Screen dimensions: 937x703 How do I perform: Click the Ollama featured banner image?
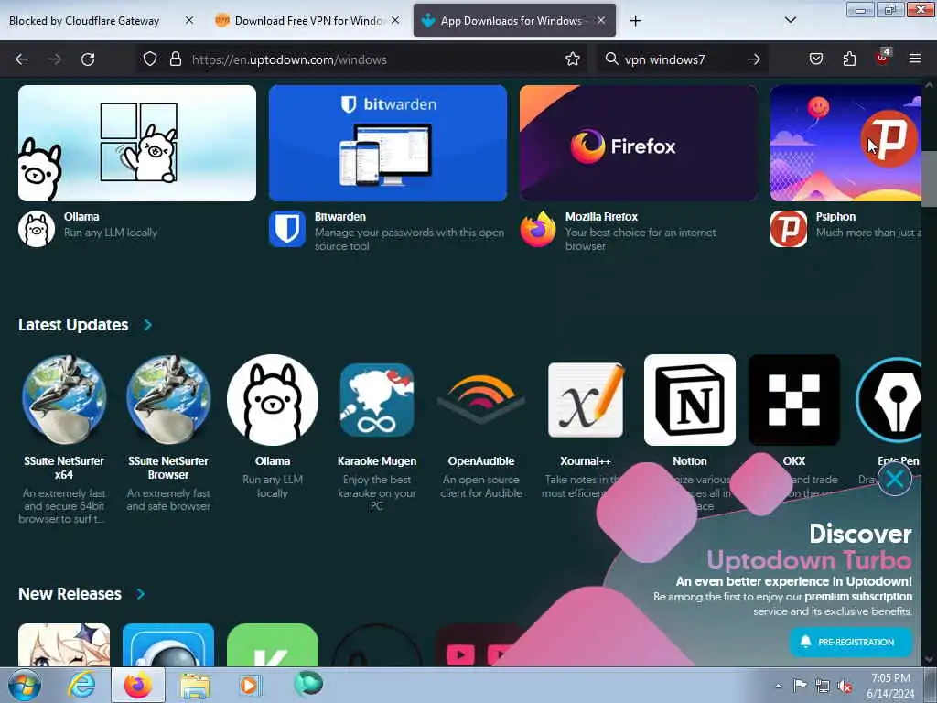point(137,143)
